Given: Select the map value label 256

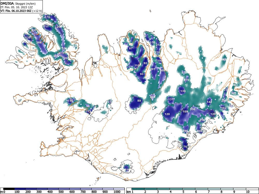Looking at the screenshot, I should [202, 120].
